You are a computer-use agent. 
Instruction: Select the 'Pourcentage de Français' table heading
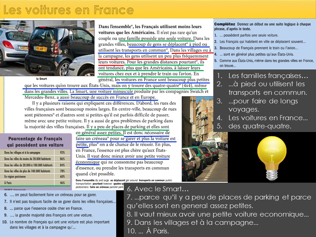click(x=36, y=142)
